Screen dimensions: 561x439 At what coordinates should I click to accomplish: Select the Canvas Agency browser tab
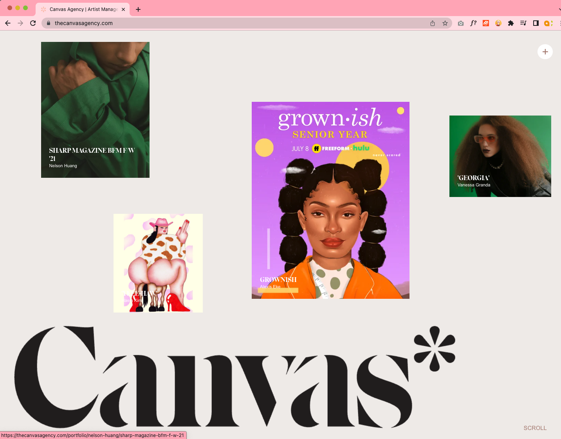pyautogui.click(x=83, y=9)
